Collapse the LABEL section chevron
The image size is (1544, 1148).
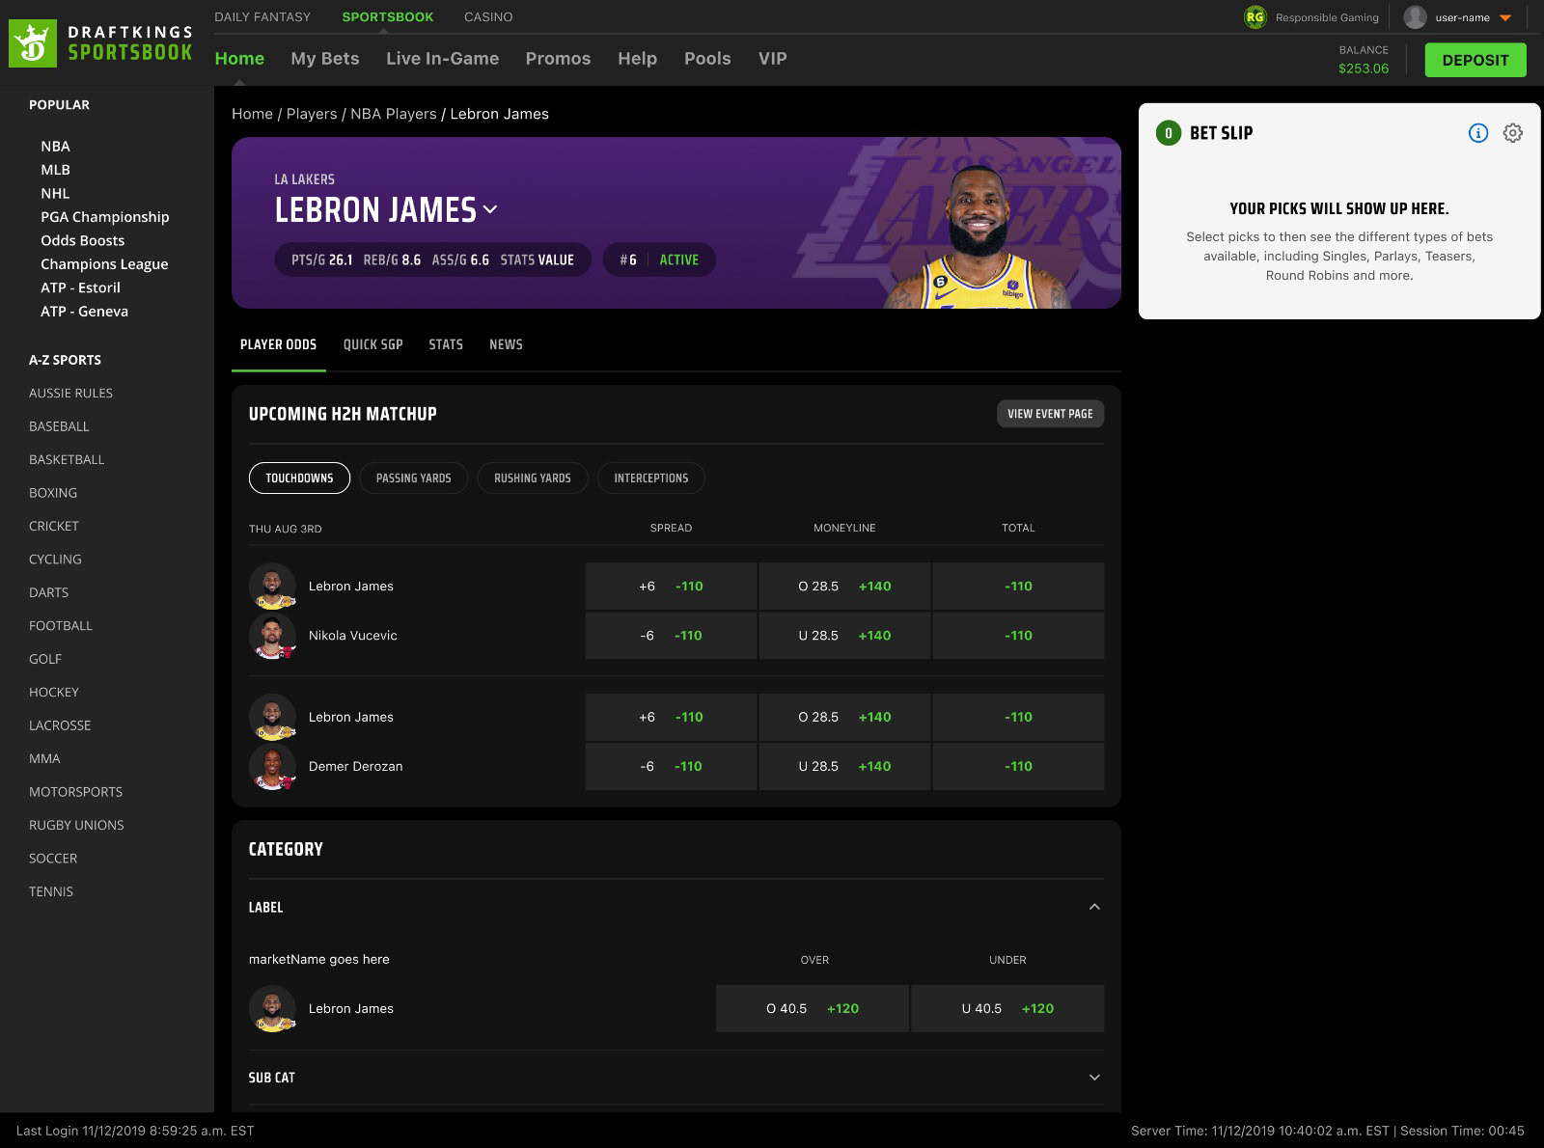tap(1094, 907)
